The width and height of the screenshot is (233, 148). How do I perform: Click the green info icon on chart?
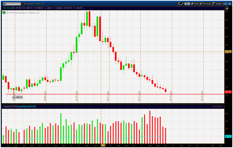(x=4, y=13)
